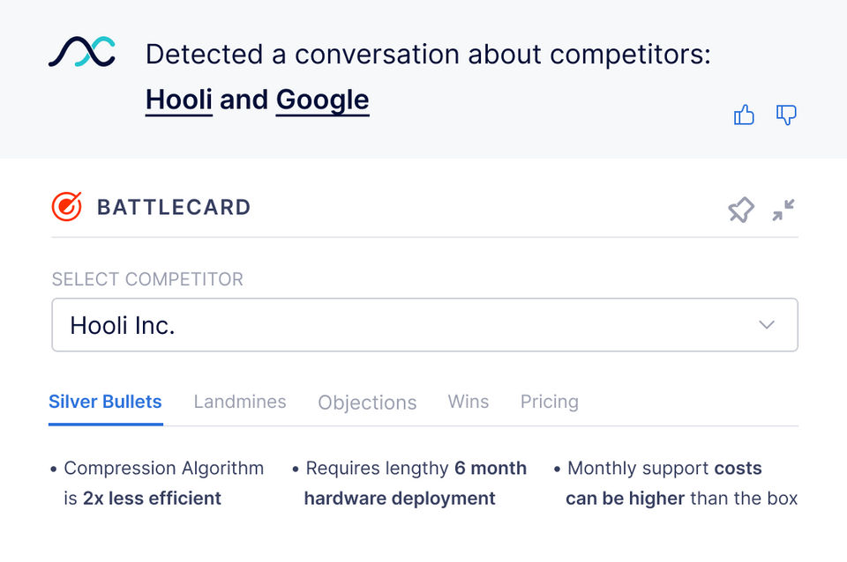Open the Hooli competitor link

pos(179,100)
